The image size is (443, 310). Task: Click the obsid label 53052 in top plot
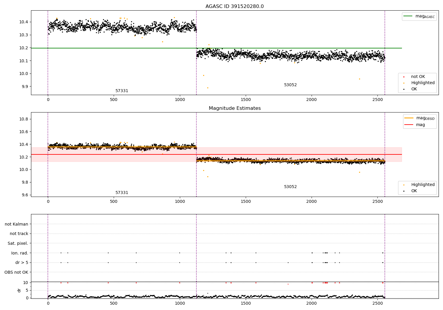[290, 85]
